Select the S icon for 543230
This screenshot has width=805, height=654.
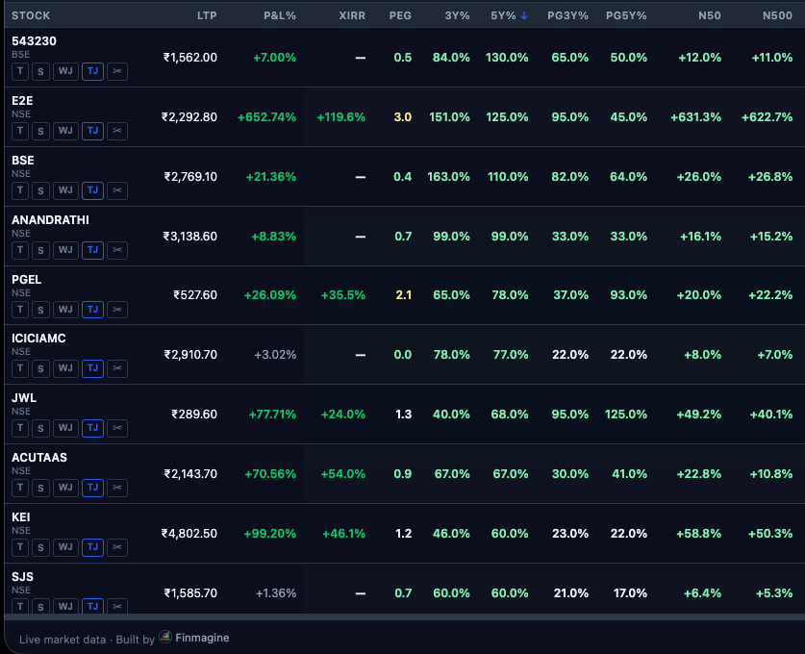tap(40, 71)
